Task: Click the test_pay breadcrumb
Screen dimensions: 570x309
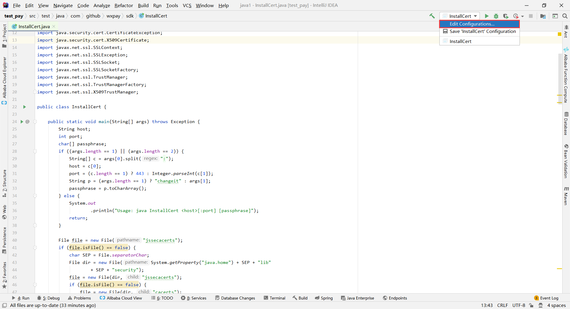Action: [14, 16]
